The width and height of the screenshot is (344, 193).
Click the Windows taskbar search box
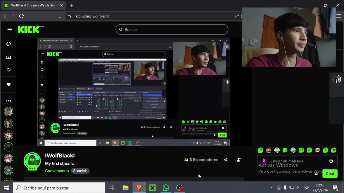tap(59, 188)
